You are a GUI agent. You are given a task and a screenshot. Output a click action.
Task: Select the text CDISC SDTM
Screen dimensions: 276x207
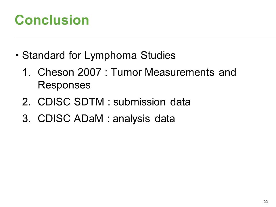71,102
